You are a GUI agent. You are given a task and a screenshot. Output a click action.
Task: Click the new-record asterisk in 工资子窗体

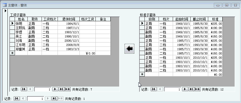pos(12,53)
